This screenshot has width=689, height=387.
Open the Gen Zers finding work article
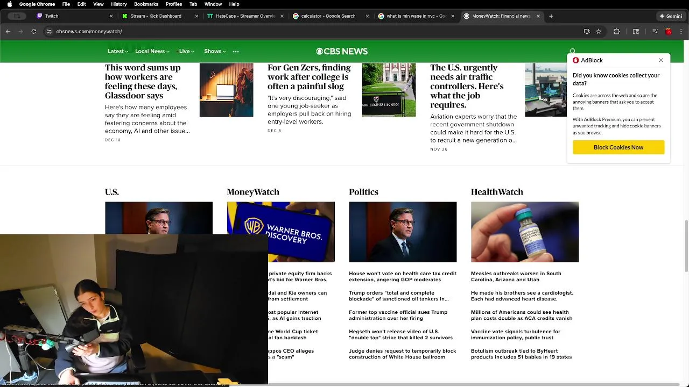(x=309, y=77)
